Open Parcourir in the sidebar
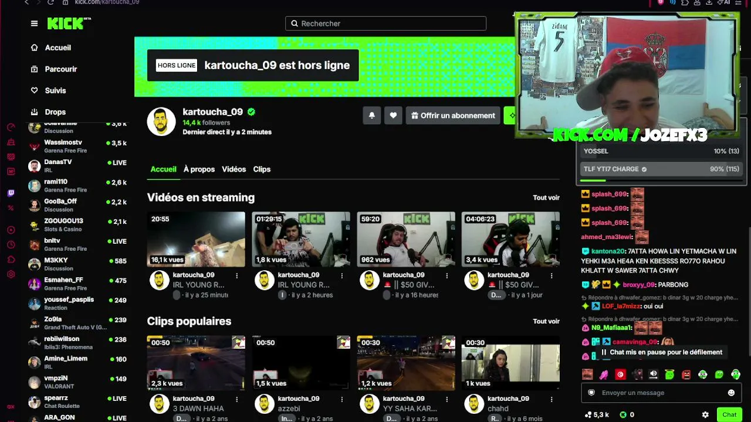 click(x=54, y=69)
